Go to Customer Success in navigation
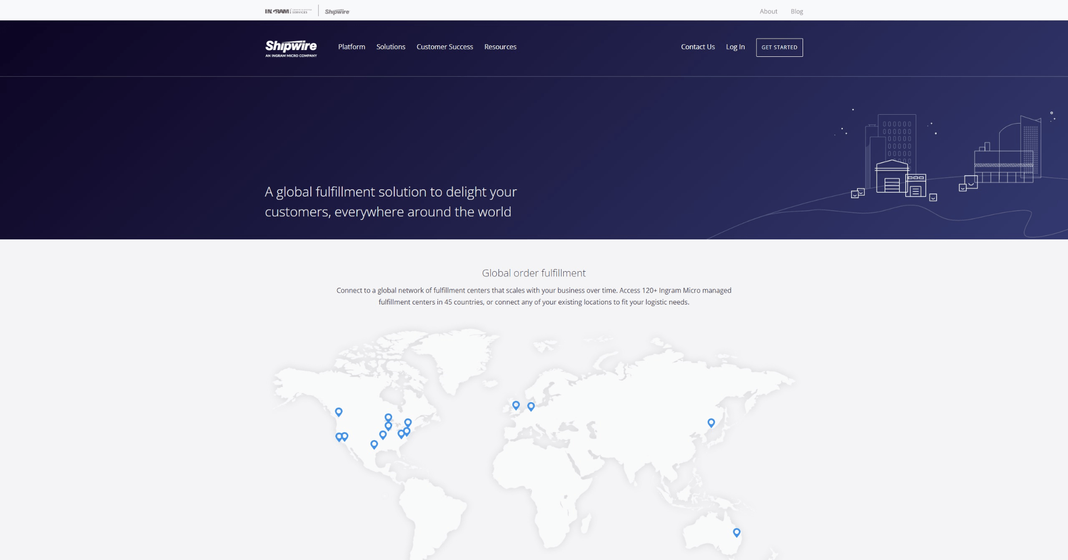Viewport: 1068px width, 560px height. pos(444,47)
